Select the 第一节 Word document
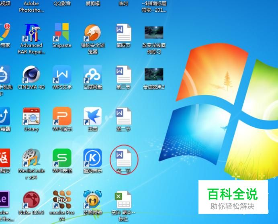This screenshot has width=278, height=224. pos(123,158)
